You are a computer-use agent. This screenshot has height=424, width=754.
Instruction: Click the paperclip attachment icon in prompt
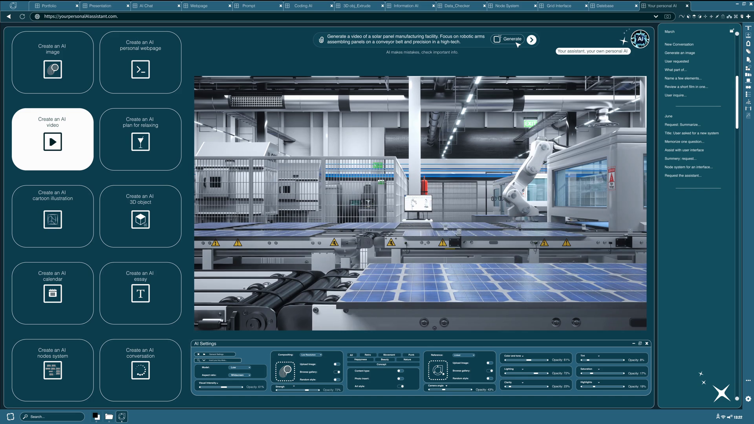click(321, 40)
